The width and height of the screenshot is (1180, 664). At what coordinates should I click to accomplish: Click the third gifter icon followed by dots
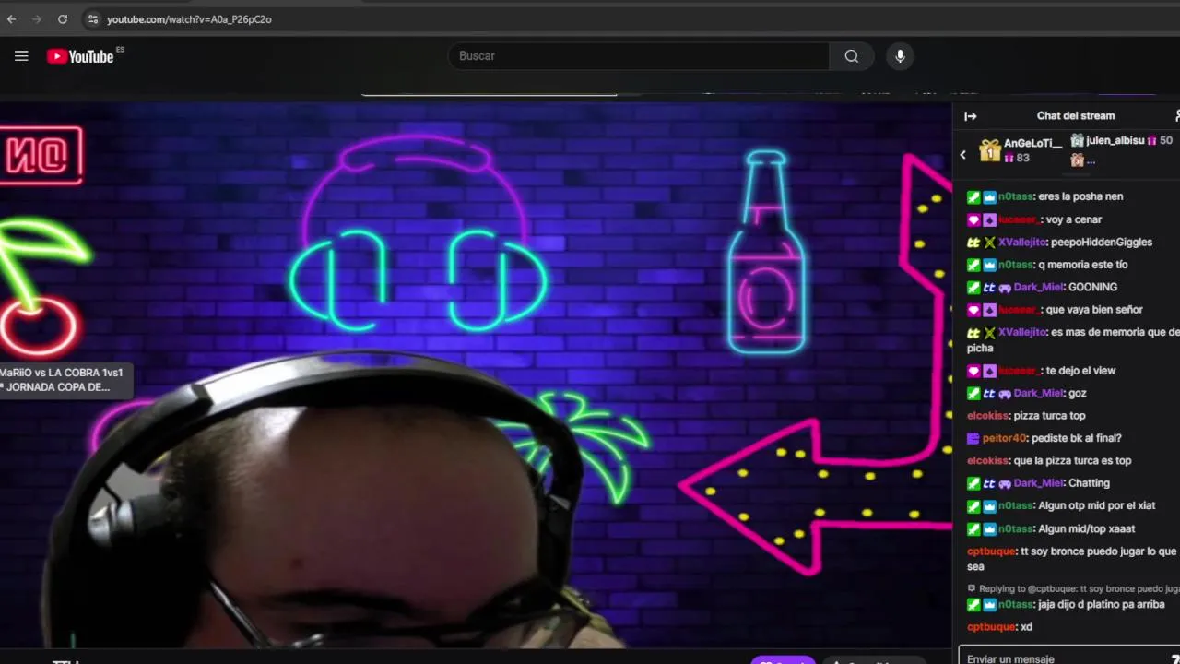click(1077, 160)
